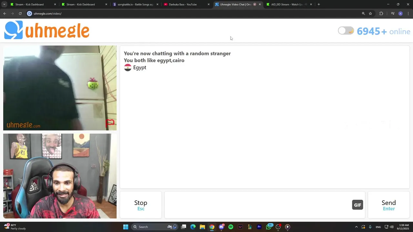Viewport: 413px width, 232px height.
Task: Click the microphone tray icon
Action: click(370, 227)
